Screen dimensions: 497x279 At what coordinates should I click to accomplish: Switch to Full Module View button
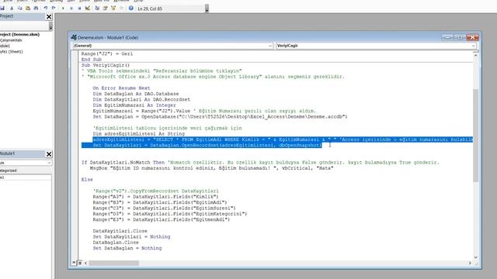(80, 263)
